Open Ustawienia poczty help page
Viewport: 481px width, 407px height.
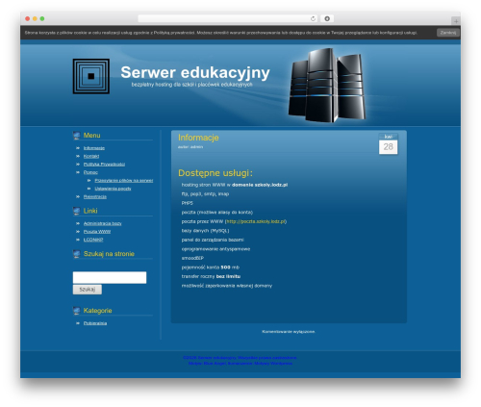113,189
